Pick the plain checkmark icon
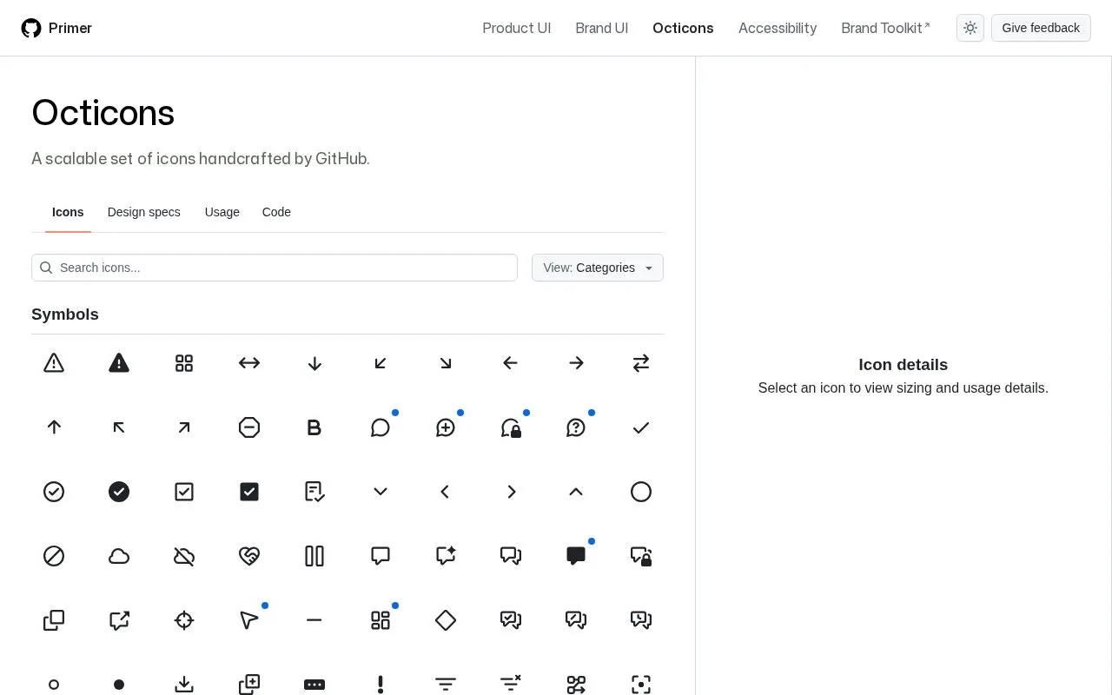1112x695 pixels. (641, 427)
